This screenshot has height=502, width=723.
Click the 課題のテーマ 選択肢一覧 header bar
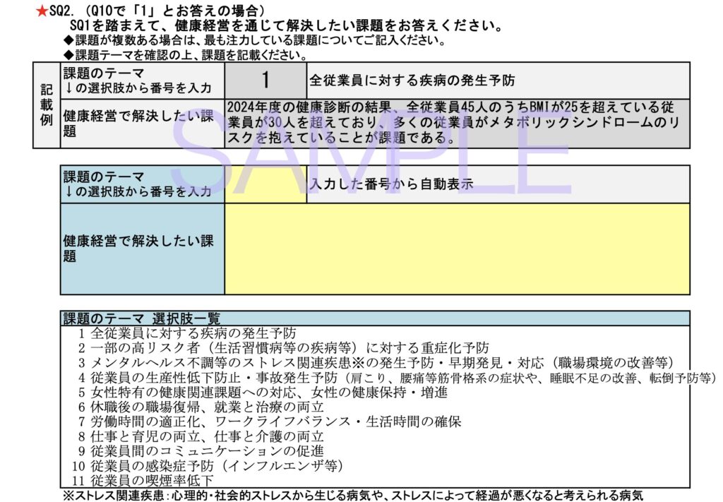pos(375,318)
